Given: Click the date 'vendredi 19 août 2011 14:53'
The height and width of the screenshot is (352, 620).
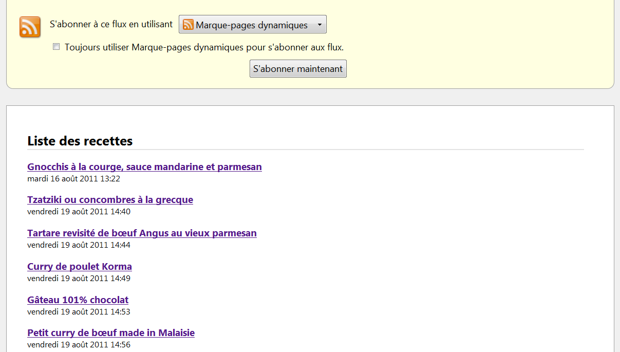Looking at the screenshot, I should point(79,312).
